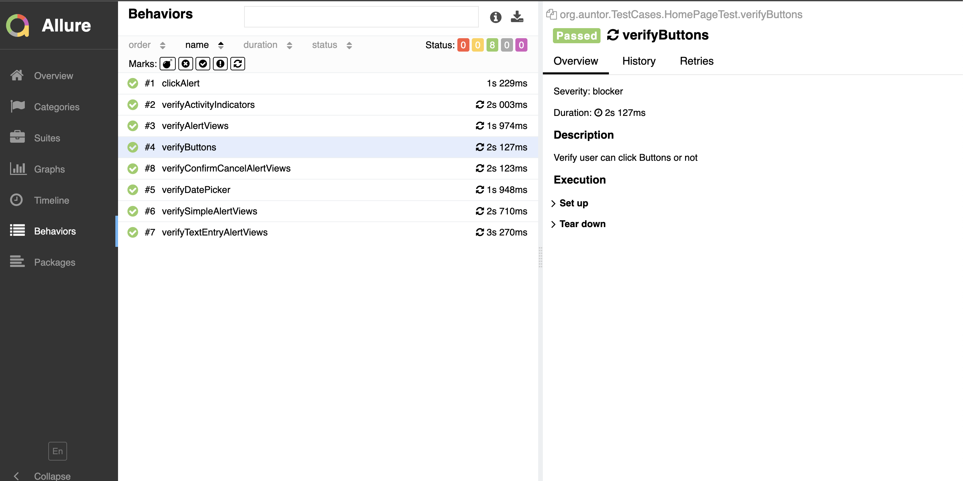
Task: Select the verifyDatePicker test case
Action: pos(196,190)
